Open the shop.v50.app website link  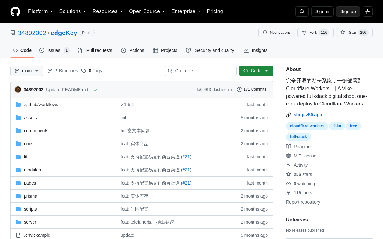pos(308,115)
